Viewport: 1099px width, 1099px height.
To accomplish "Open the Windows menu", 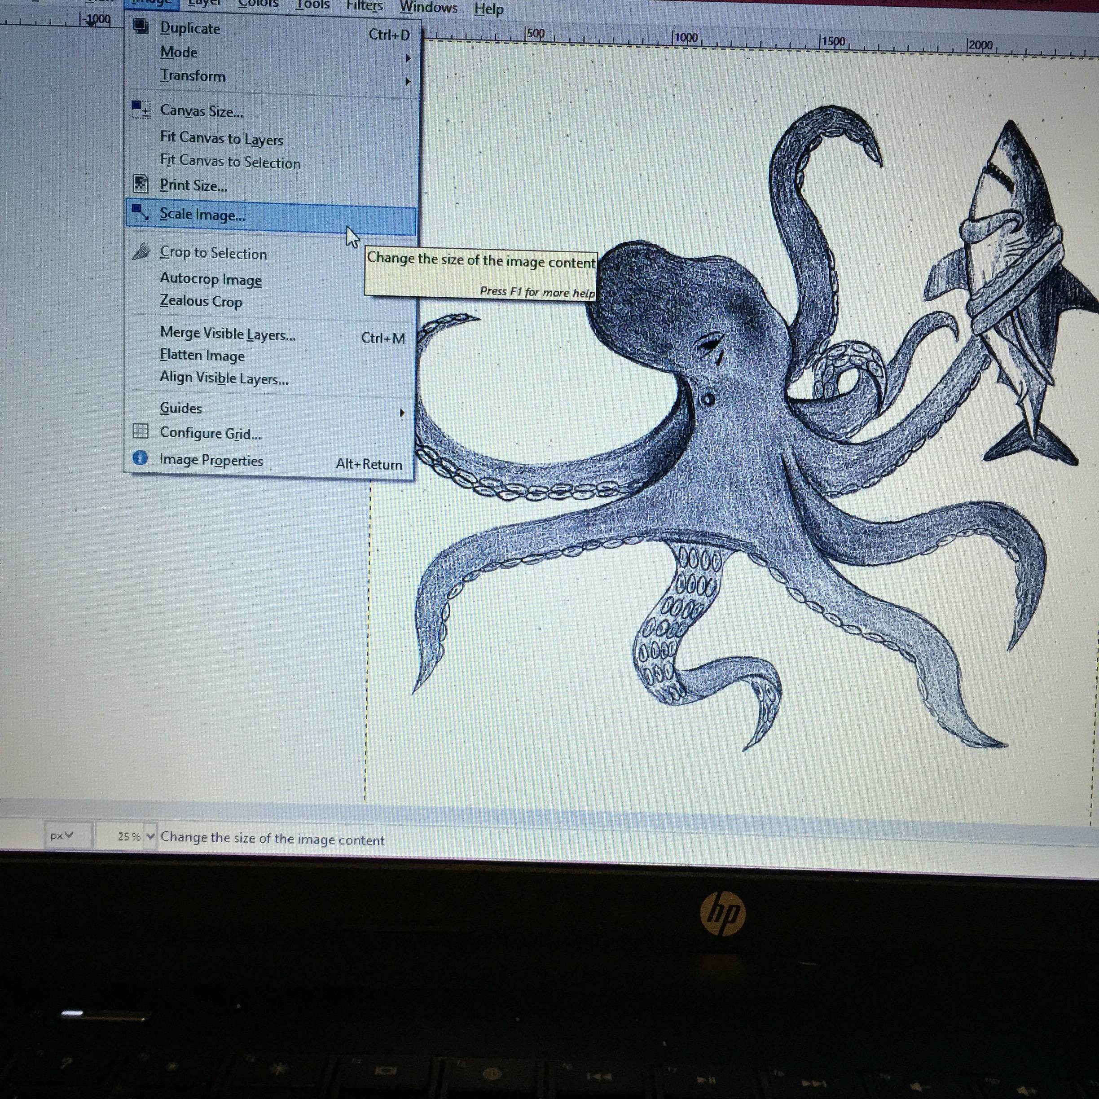I will tap(428, 7).
